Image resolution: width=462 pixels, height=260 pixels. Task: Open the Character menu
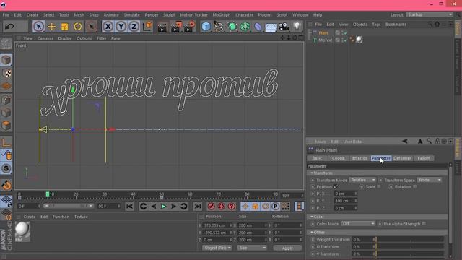(244, 14)
